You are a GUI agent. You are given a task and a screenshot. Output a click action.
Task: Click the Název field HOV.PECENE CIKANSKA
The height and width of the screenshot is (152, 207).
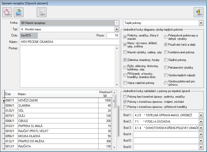pos(70,42)
